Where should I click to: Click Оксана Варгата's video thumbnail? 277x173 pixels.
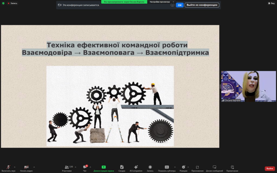pyautogui.click(x=248, y=86)
